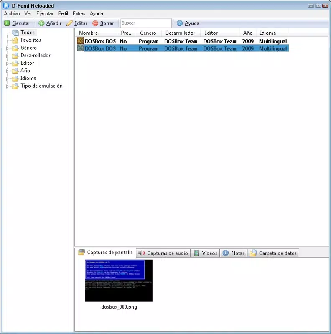This screenshot has width=331, height=334.
Task: Expand the Año tree node
Action: point(7,71)
